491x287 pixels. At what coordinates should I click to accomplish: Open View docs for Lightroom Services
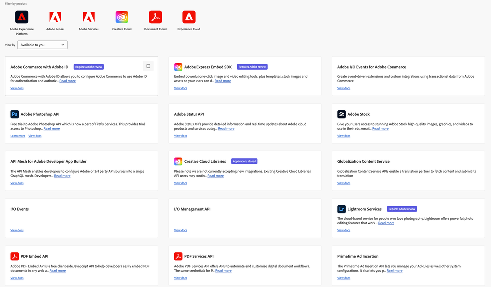[344, 230]
